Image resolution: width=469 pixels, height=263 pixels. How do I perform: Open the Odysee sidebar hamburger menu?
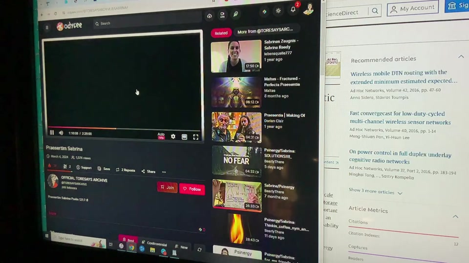coord(47,27)
